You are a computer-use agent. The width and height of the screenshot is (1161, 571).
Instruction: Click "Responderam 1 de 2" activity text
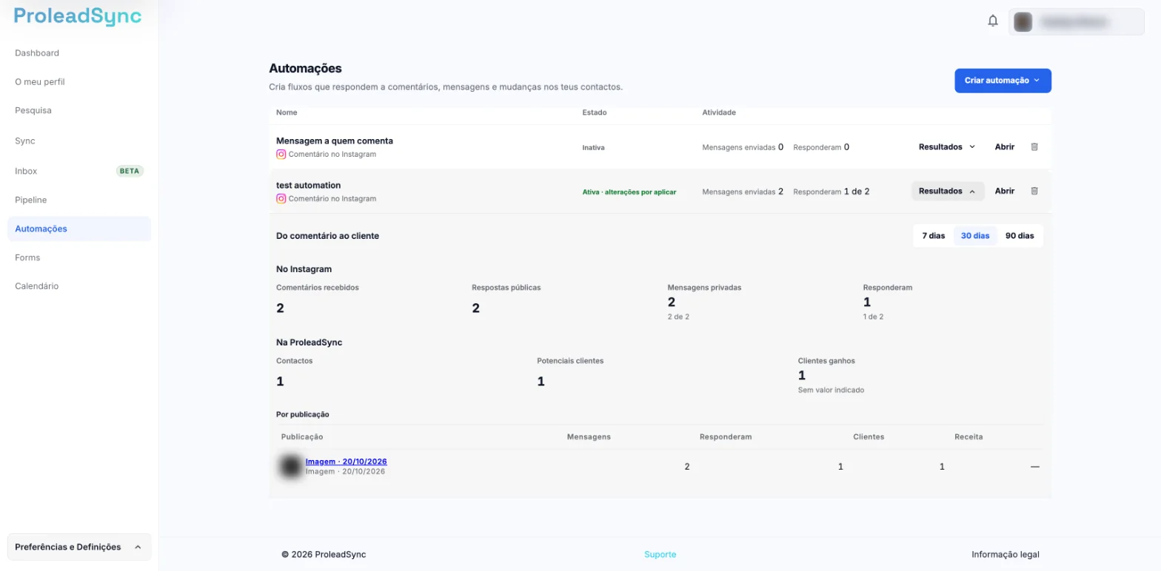(831, 192)
